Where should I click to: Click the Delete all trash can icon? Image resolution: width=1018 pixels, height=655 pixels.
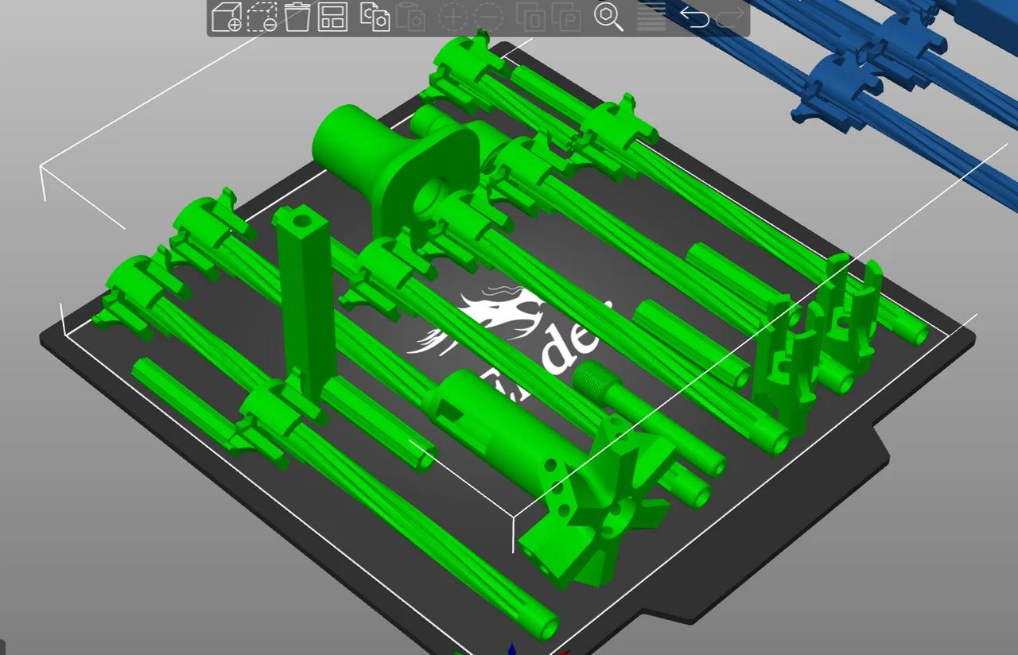coord(297,17)
